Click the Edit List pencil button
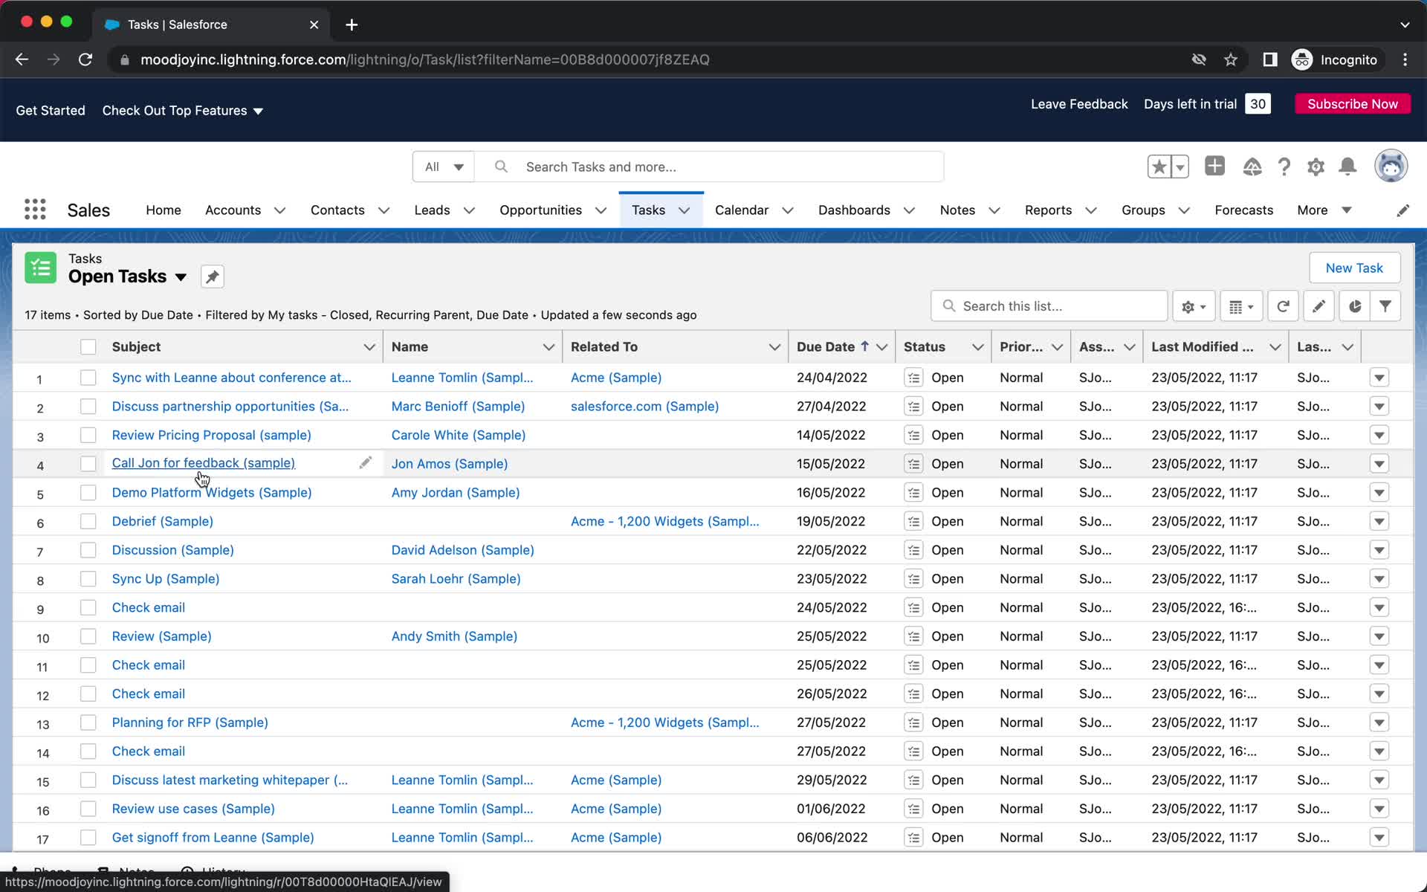 (x=1318, y=306)
